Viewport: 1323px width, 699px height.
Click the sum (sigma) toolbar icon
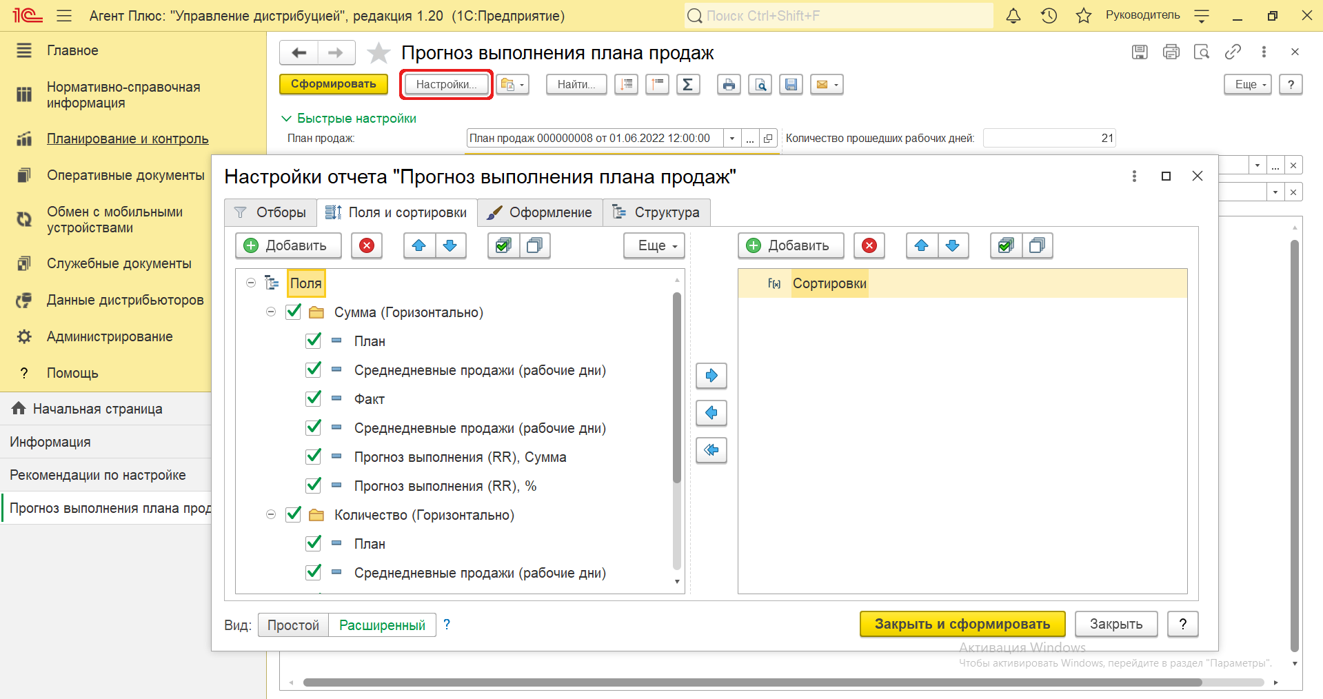687,84
